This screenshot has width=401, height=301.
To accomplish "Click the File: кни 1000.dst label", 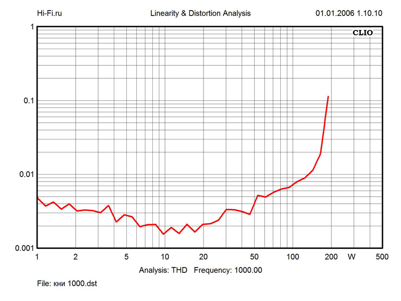I will pos(67,284).
